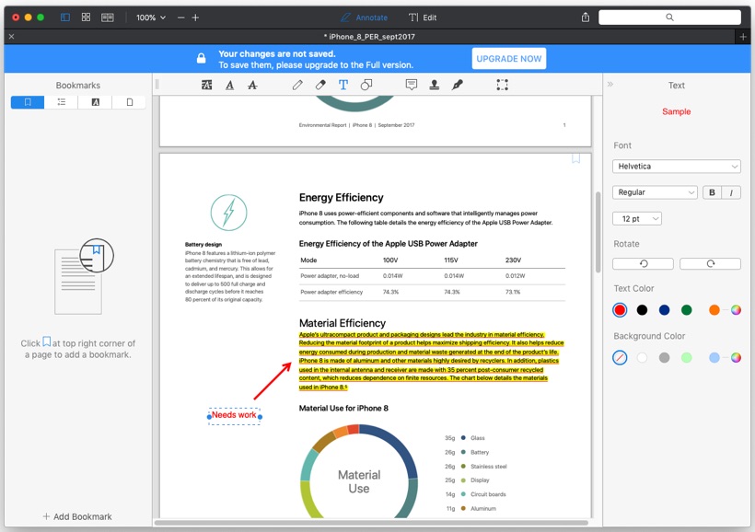
Task: Show the Bookmarks sidebar tab
Action: tap(28, 102)
